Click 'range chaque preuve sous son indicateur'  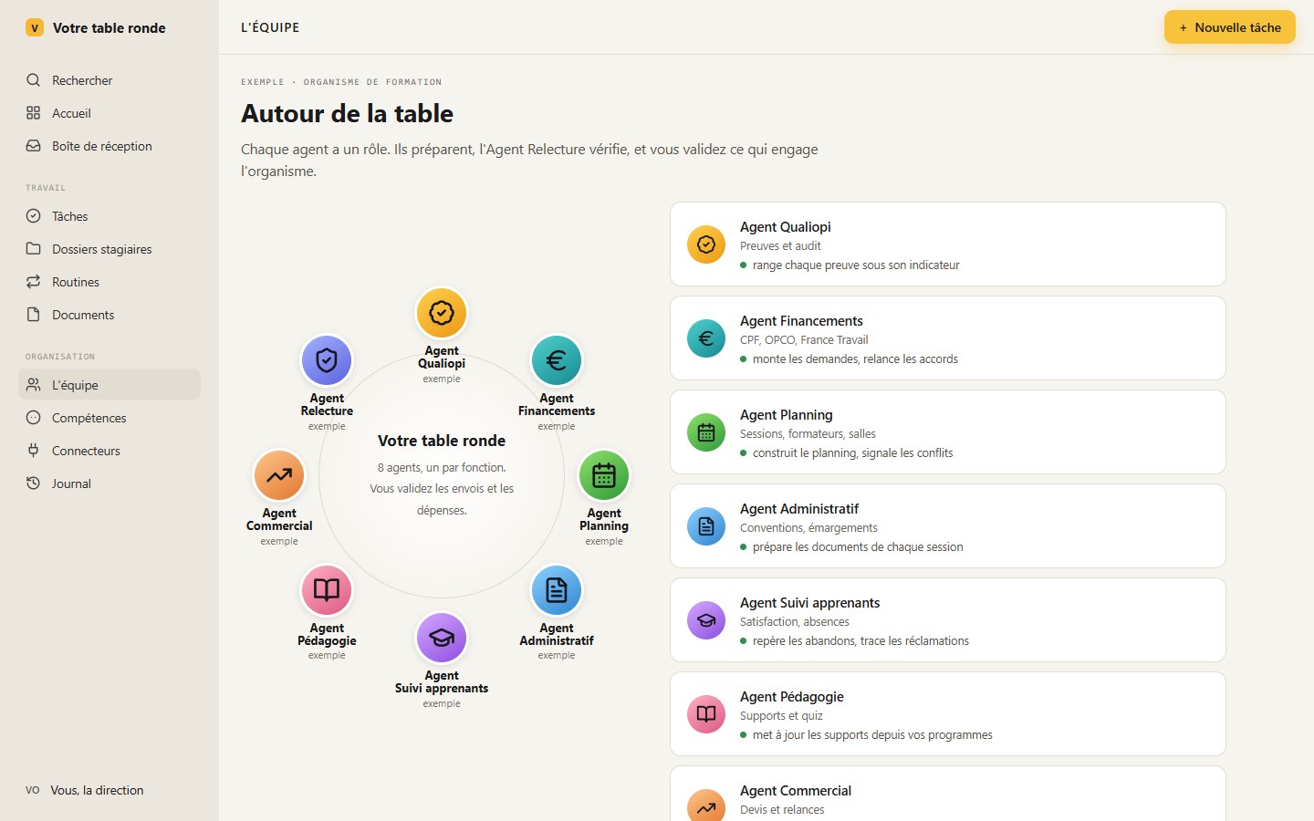point(856,265)
